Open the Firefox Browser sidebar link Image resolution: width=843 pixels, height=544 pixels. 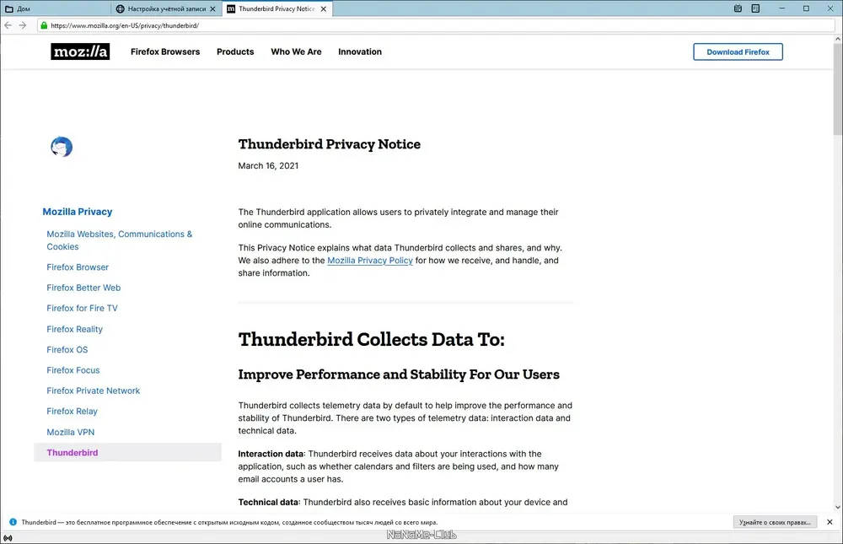[x=78, y=267]
